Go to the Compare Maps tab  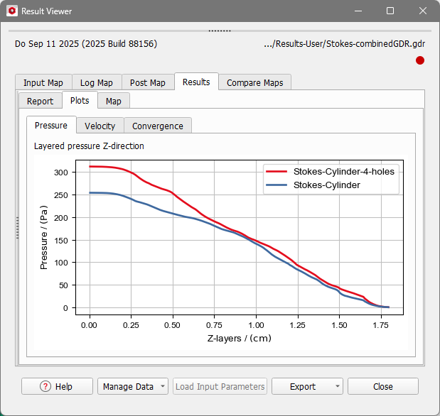point(254,82)
